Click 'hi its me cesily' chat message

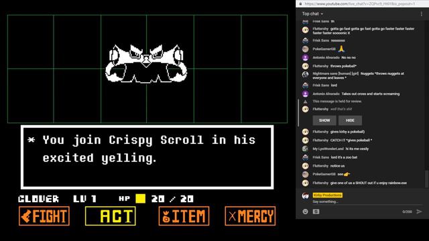pos(357,149)
